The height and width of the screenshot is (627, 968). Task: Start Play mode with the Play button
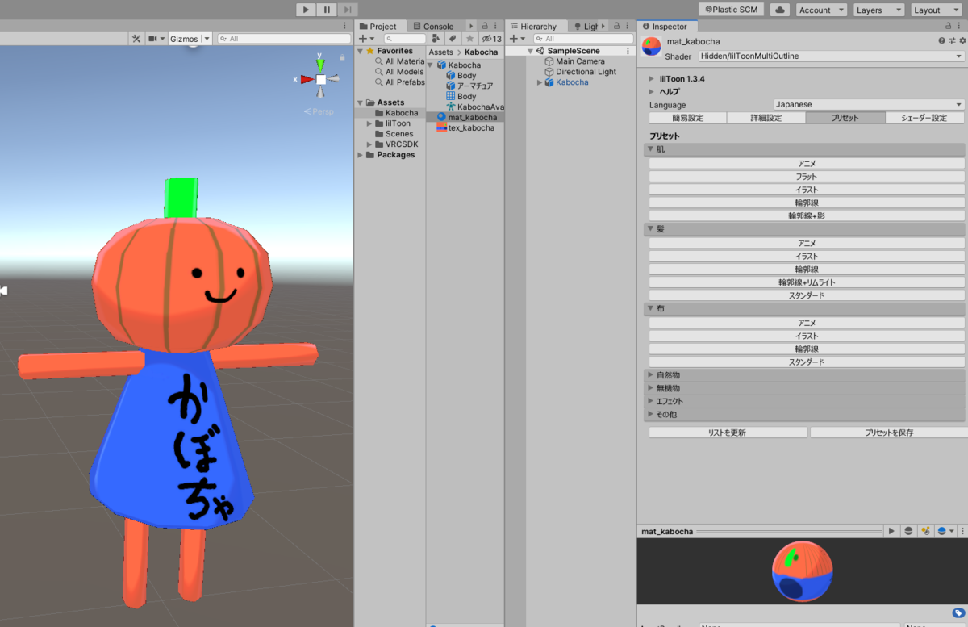(306, 9)
